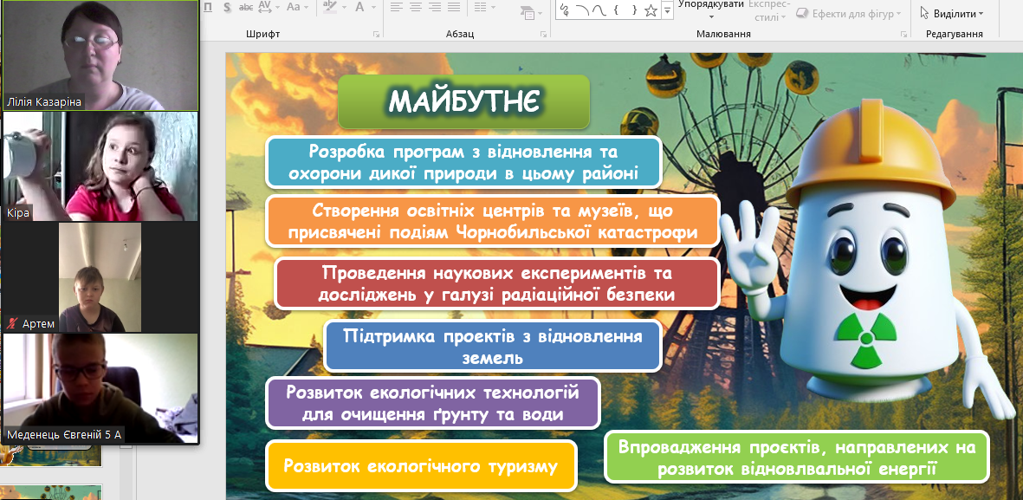Click the Меденець Євгеній 5 А name label

click(x=64, y=435)
